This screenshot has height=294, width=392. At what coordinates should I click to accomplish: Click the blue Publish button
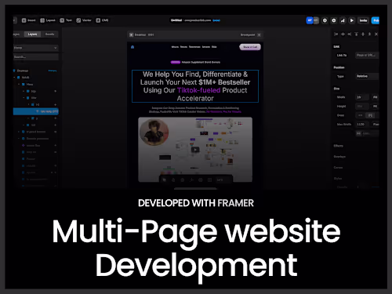click(376, 20)
